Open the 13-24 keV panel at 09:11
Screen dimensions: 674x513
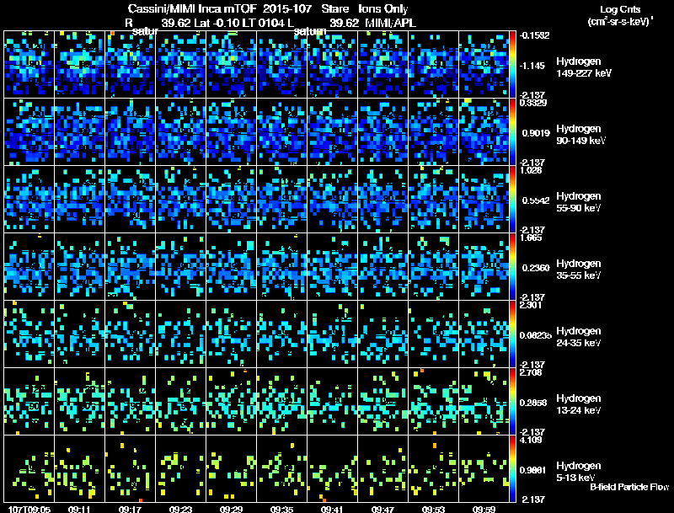click(x=79, y=402)
